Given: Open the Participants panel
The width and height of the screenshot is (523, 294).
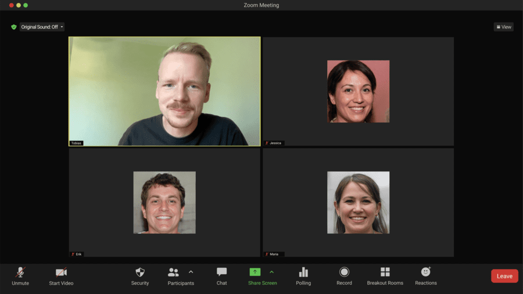Looking at the screenshot, I should 174,273.
